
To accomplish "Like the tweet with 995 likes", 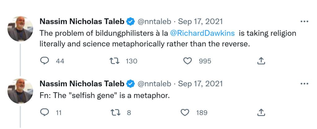I will point(188,61).
